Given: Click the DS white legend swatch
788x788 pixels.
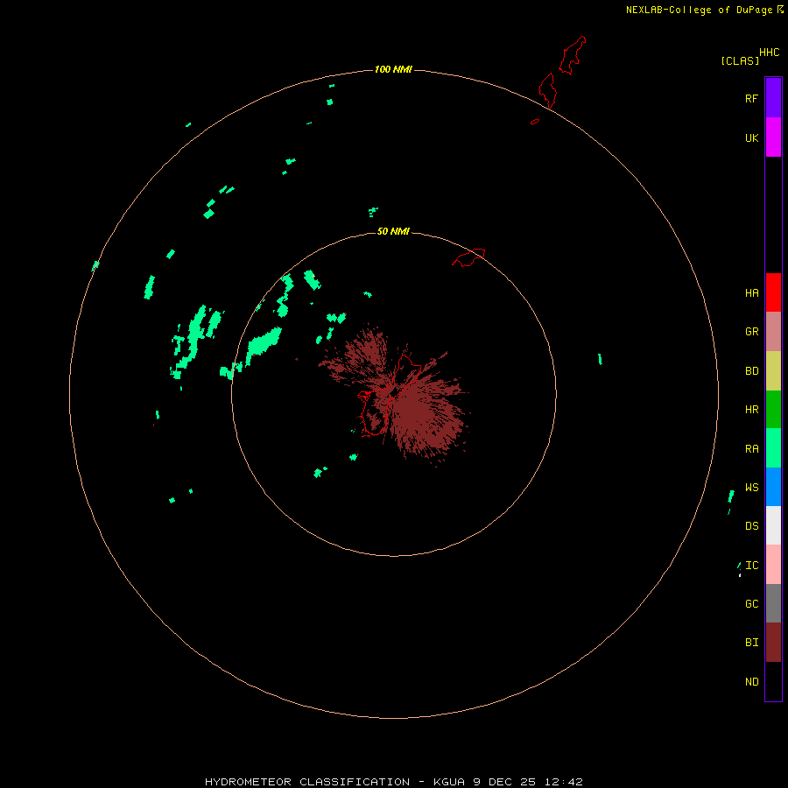Looking at the screenshot, I should (x=773, y=525).
